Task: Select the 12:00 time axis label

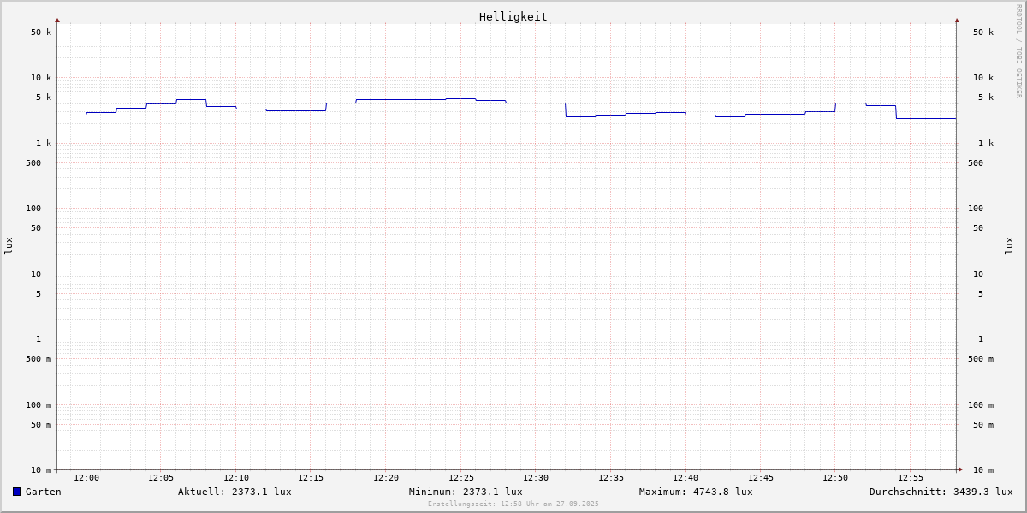Action: click(x=86, y=478)
